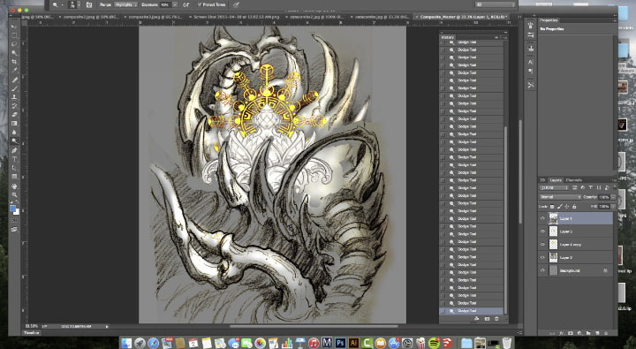Switch to composite3.jpg document tab
The image size is (636, 349).
156,17
